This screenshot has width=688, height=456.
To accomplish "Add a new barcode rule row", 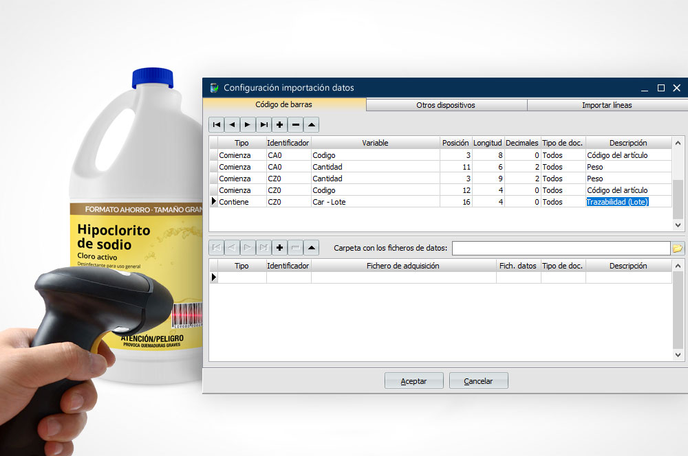I will tap(280, 125).
